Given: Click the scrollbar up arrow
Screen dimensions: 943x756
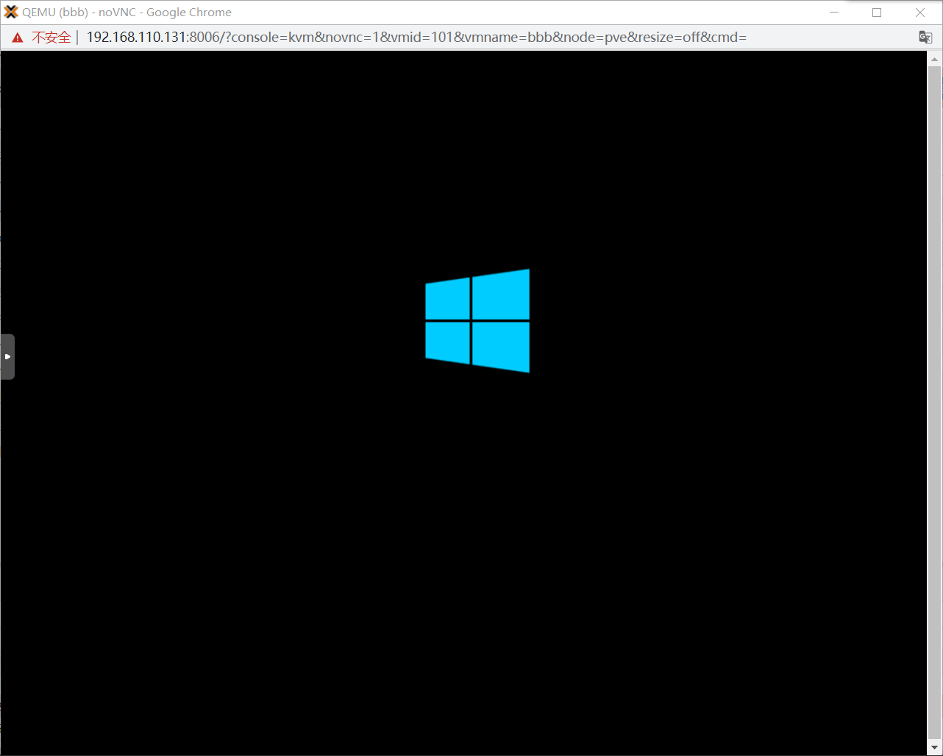Looking at the screenshot, I should (x=935, y=59).
